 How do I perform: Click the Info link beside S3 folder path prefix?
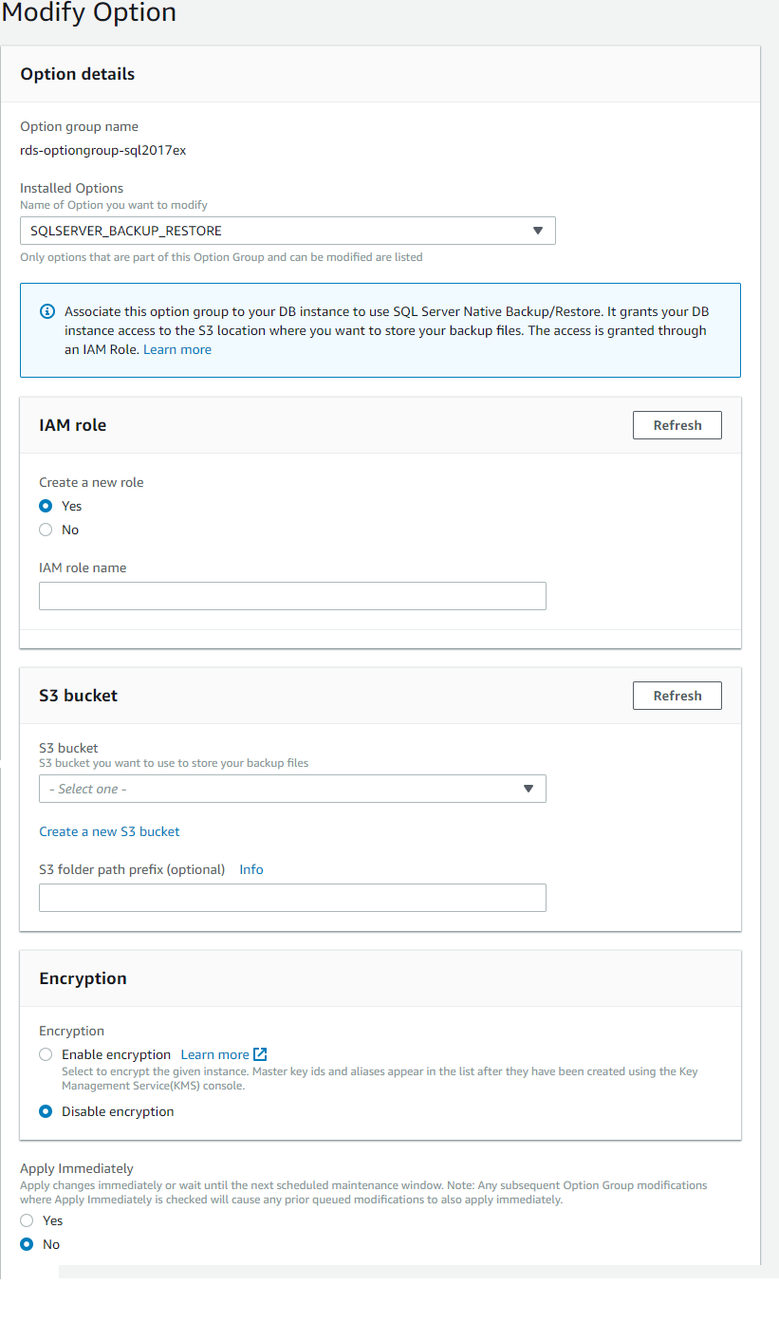pyautogui.click(x=250, y=868)
